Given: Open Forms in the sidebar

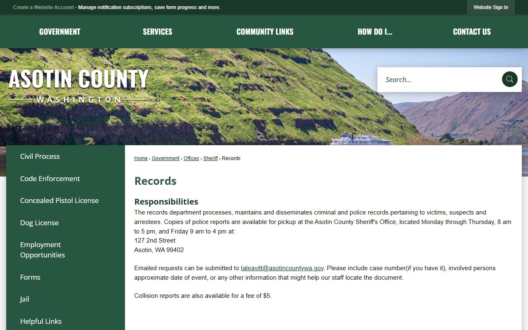Looking at the screenshot, I should 30,277.
